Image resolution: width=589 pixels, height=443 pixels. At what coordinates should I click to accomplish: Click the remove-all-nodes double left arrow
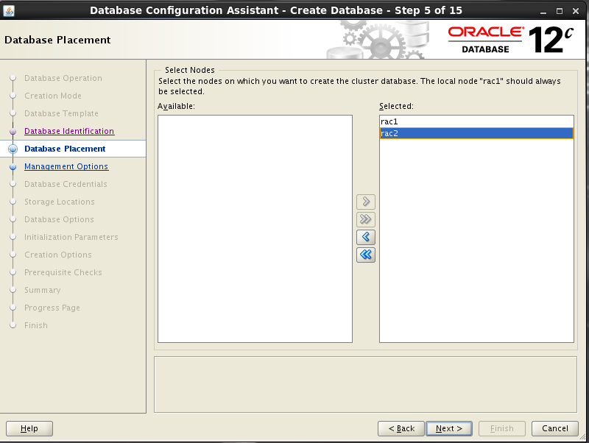[x=365, y=255]
